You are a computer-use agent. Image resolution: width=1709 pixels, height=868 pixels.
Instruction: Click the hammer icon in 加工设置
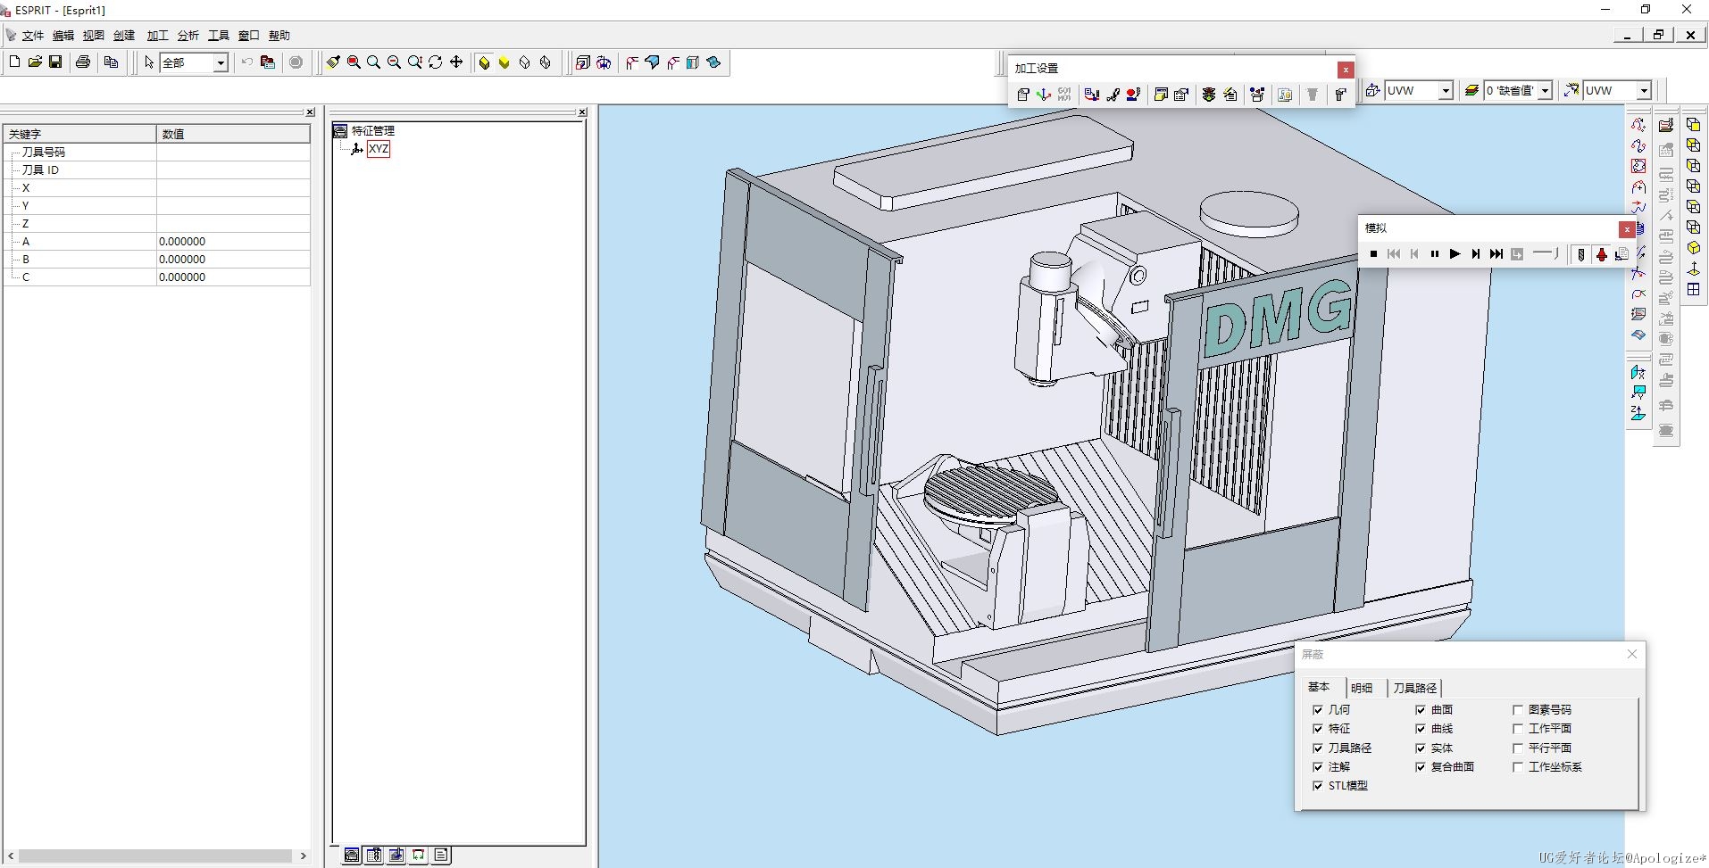1340,94
